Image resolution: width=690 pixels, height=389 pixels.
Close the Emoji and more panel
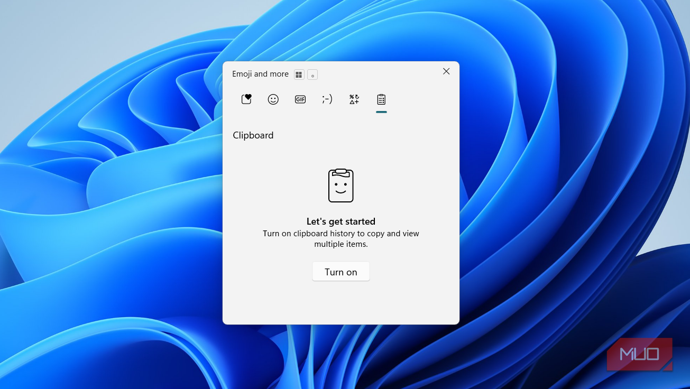446,71
